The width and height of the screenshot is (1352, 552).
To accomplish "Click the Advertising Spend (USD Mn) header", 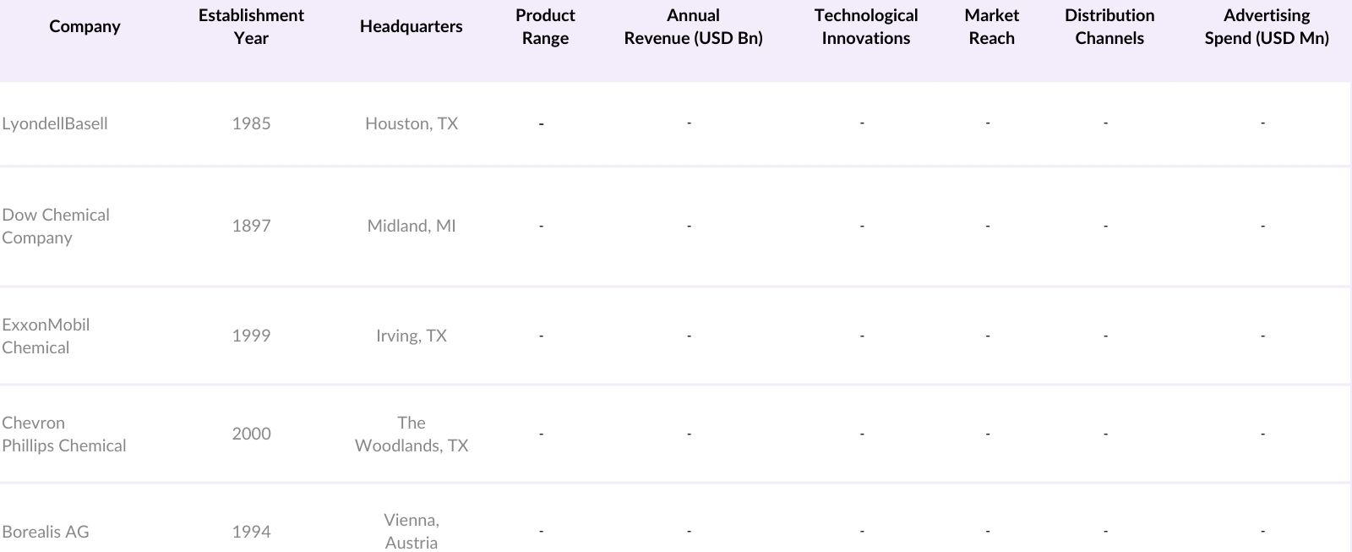I will 1266,26.
